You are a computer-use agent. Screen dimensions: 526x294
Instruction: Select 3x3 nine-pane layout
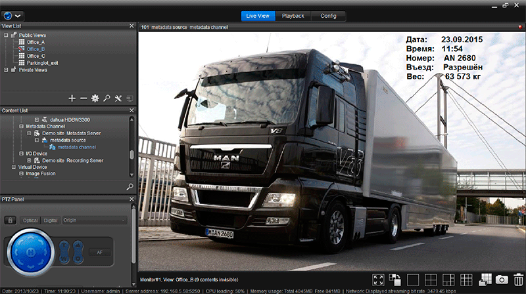[466, 280]
